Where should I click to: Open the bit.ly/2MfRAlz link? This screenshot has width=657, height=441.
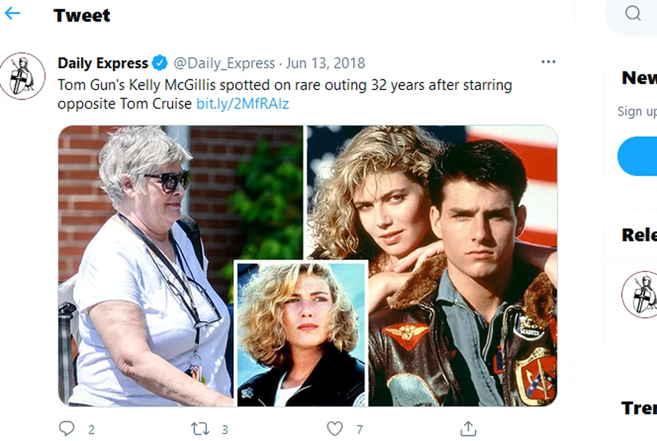point(243,104)
